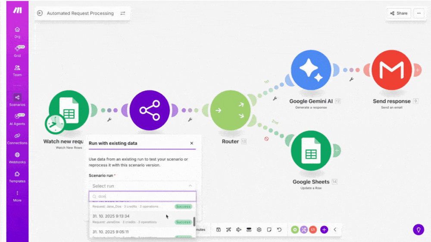Viewport: 431px width, 242px height.
Task: Click the red disabled-route icon on 2nd route
Action: (x=266, y=139)
